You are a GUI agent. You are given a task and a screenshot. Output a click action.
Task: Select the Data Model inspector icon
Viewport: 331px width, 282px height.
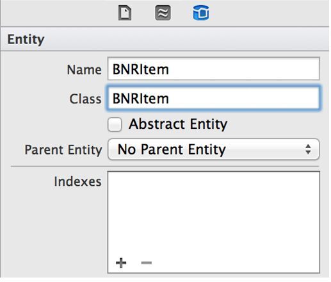(201, 13)
